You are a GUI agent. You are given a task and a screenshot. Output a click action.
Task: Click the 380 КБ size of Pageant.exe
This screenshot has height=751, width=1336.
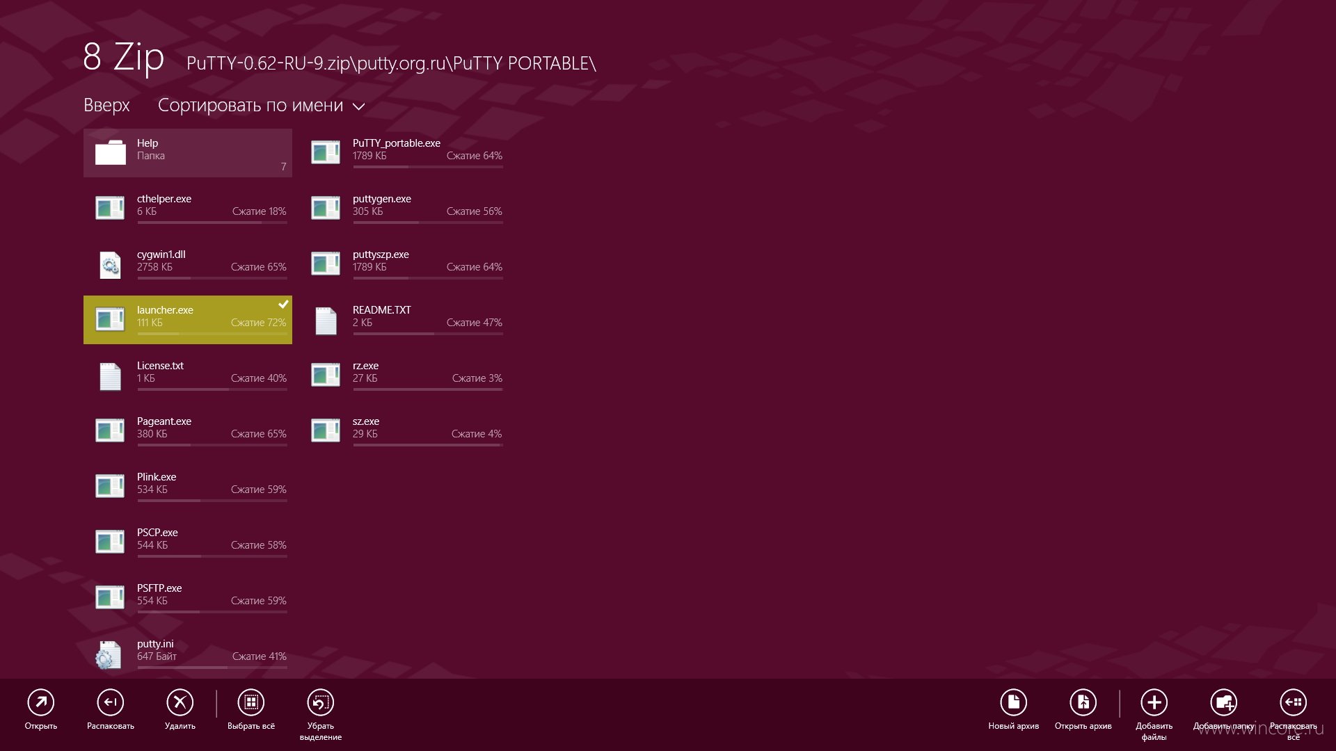pos(152,434)
